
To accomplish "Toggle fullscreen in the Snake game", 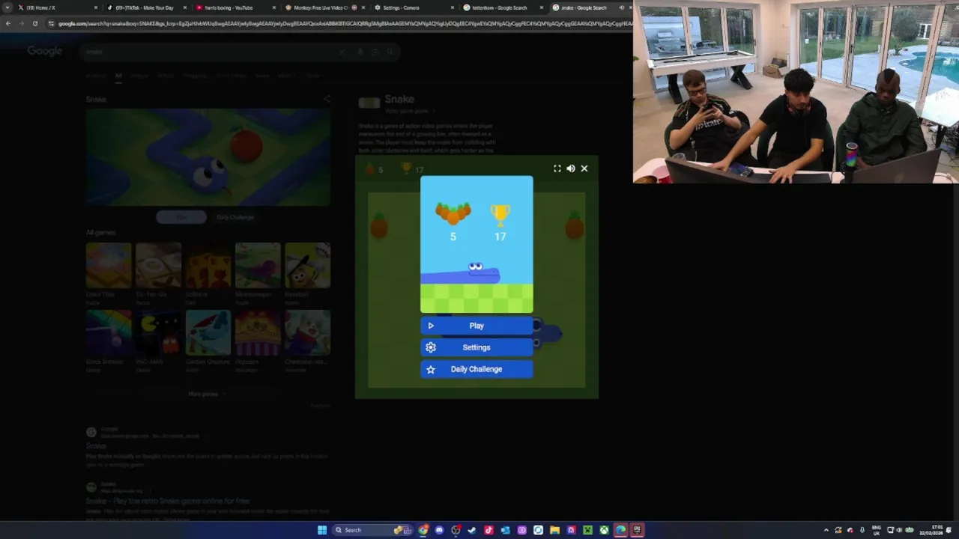I will pos(557,168).
